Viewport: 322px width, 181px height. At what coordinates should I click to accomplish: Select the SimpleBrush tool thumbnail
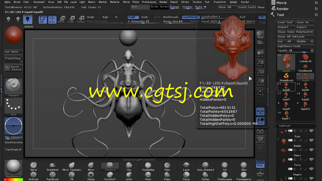tap(286, 77)
